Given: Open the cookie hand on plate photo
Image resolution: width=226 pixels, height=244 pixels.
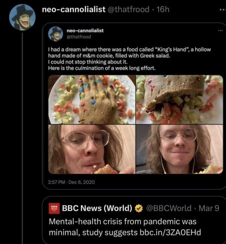Looking at the screenshot, I should pyautogui.click(x=92, y=99).
